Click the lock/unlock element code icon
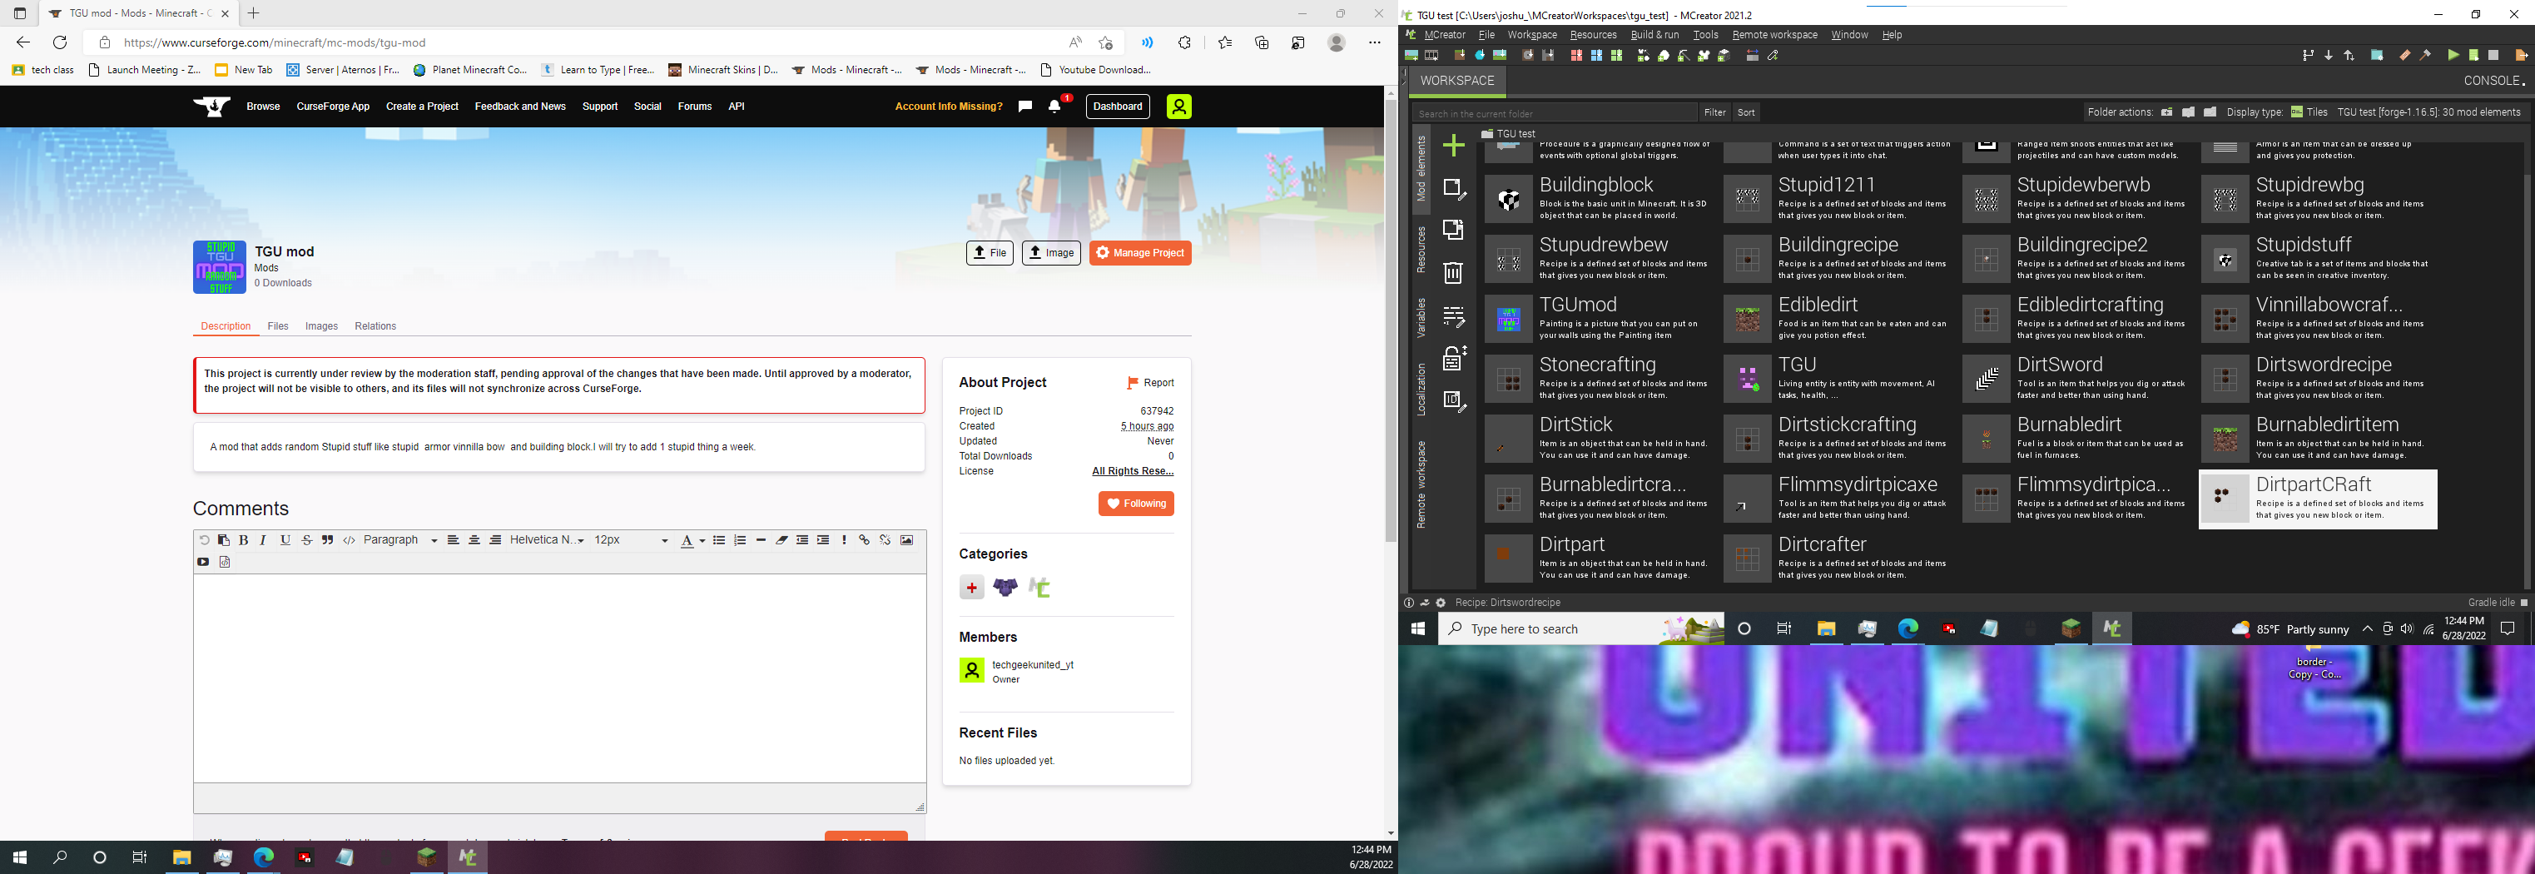2535x874 pixels. pyautogui.click(x=1453, y=358)
